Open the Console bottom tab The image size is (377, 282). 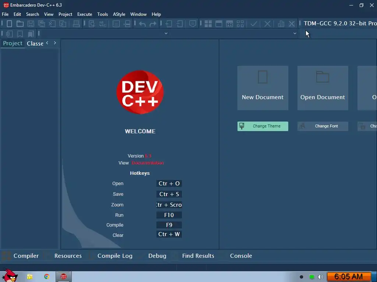pyautogui.click(x=241, y=256)
